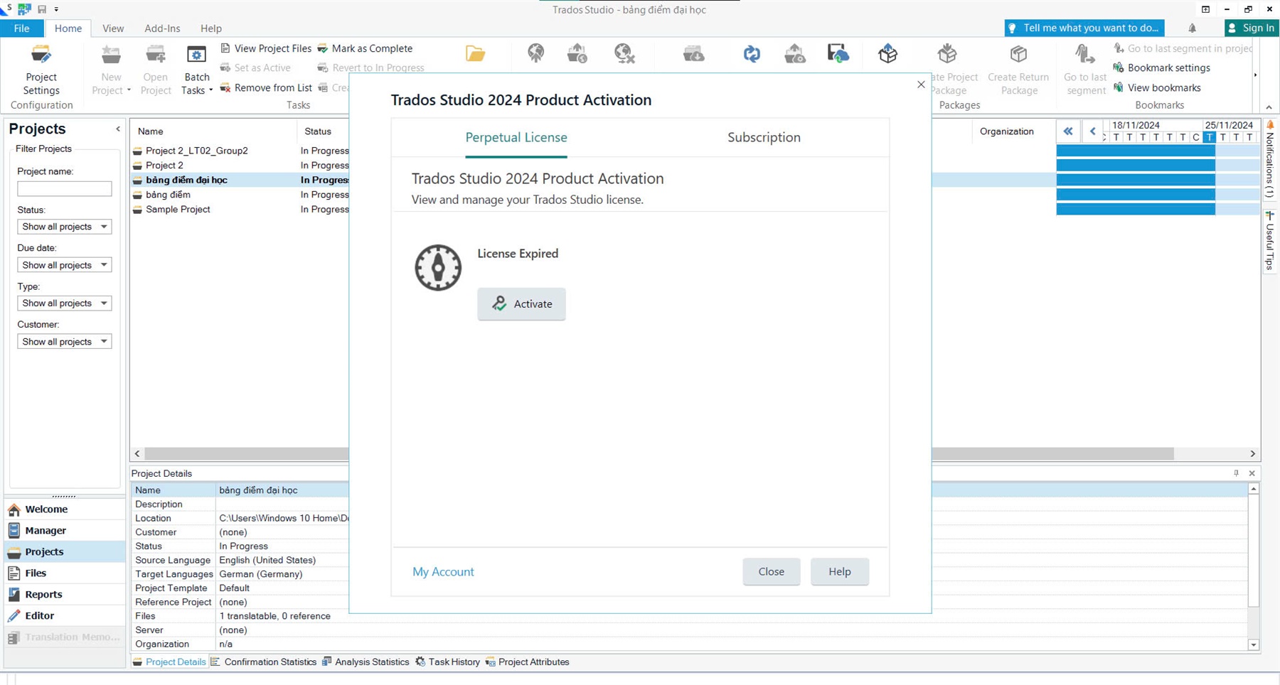Open the Status filter dropdown

point(64,227)
